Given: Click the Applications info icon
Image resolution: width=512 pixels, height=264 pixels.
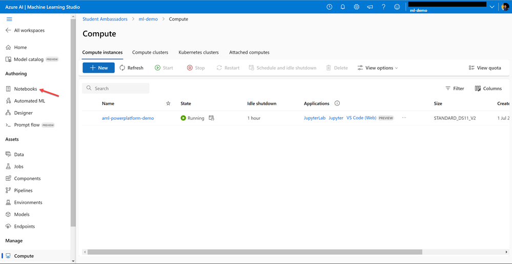Looking at the screenshot, I should pos(337,103).
